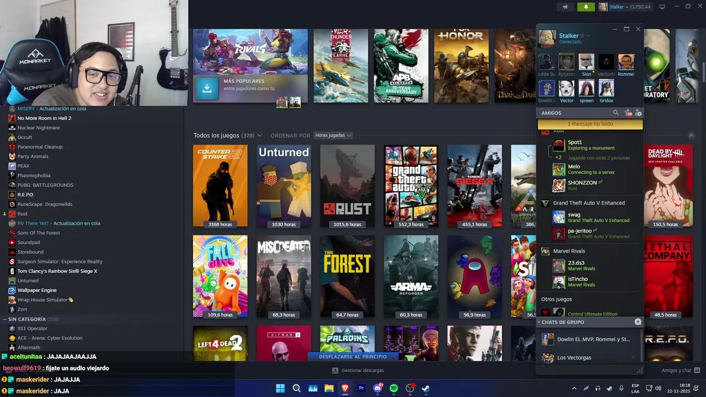Viewport: 706px width, 397px height.
Task: Open the APB Reloaded anniversary banner
Action: point(401,66)
